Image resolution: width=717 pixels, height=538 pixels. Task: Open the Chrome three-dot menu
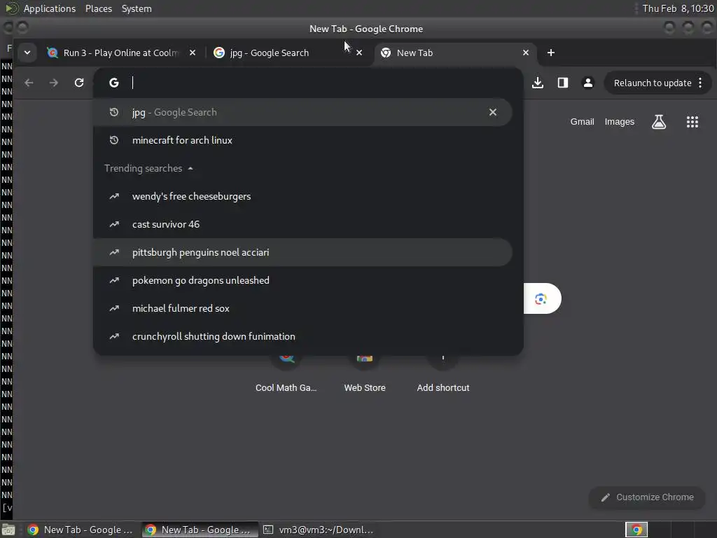(x=700, y=83)
